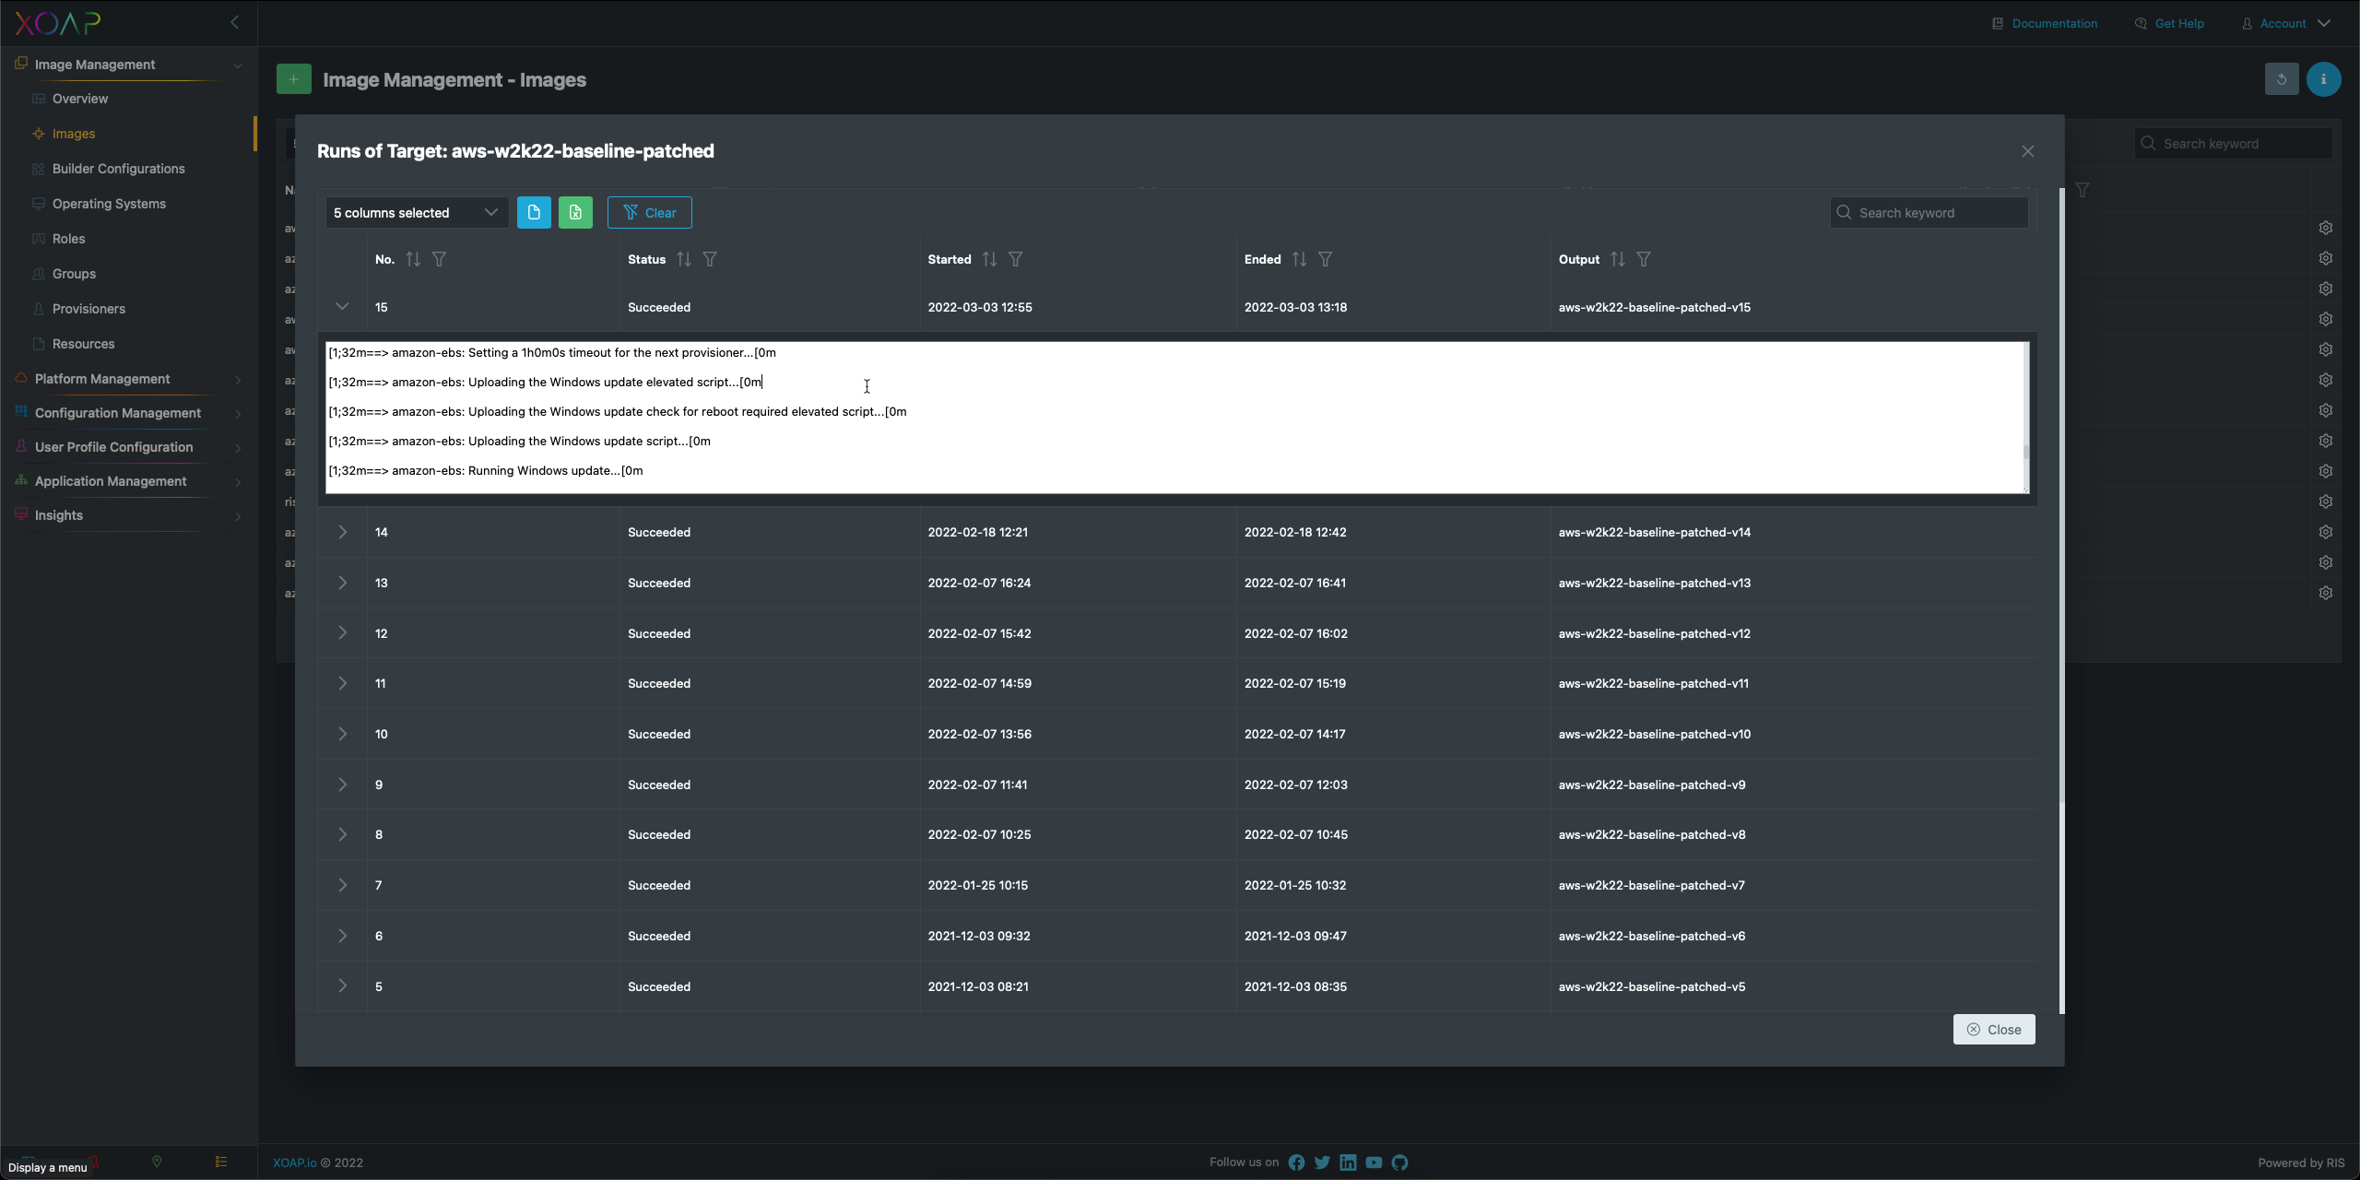Click the list icon in sidebar footer
Viewport: 2360px width, 1180px height.
[221, 1162]
